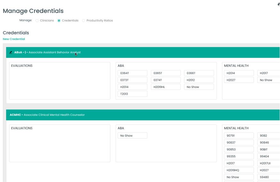Click code 90853 in ACMHC Mental Health

click(x=239, y=149)
